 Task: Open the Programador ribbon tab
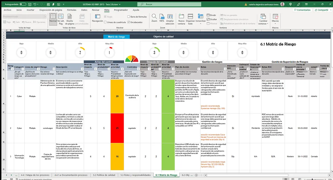[121, 10]
